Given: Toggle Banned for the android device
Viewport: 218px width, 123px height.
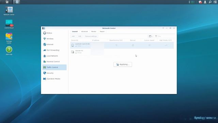Looking at the screenshot, I should pos(133,45).
